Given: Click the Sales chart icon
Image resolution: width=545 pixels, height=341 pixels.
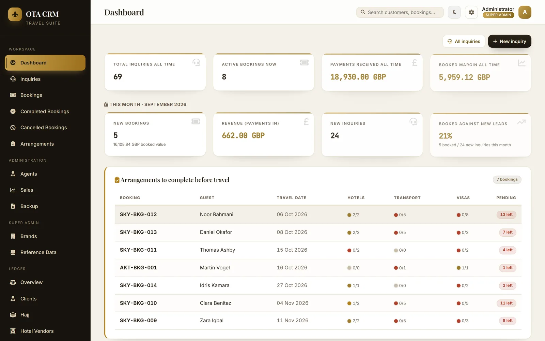Looking at the screenshot, I should click(13, 190).
